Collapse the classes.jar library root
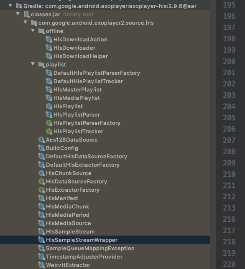 (x=18, y=14)
